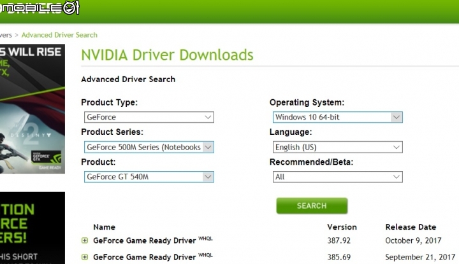Click the NVIDIA Driver Downloads heading
This screenshot has width=459, height=264.
click(x=167, y=55)
